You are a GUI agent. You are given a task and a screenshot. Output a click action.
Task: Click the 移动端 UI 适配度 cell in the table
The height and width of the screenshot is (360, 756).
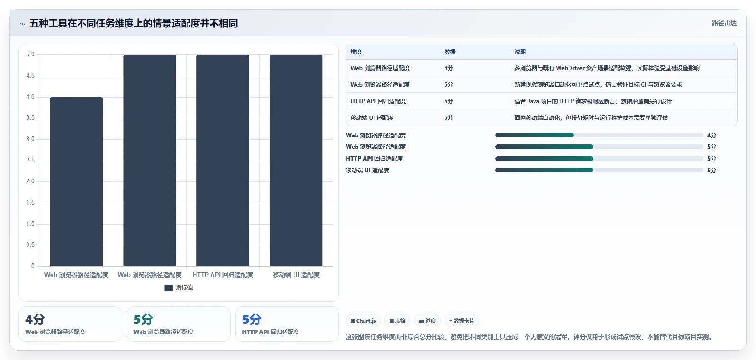[x=372, y=118]
